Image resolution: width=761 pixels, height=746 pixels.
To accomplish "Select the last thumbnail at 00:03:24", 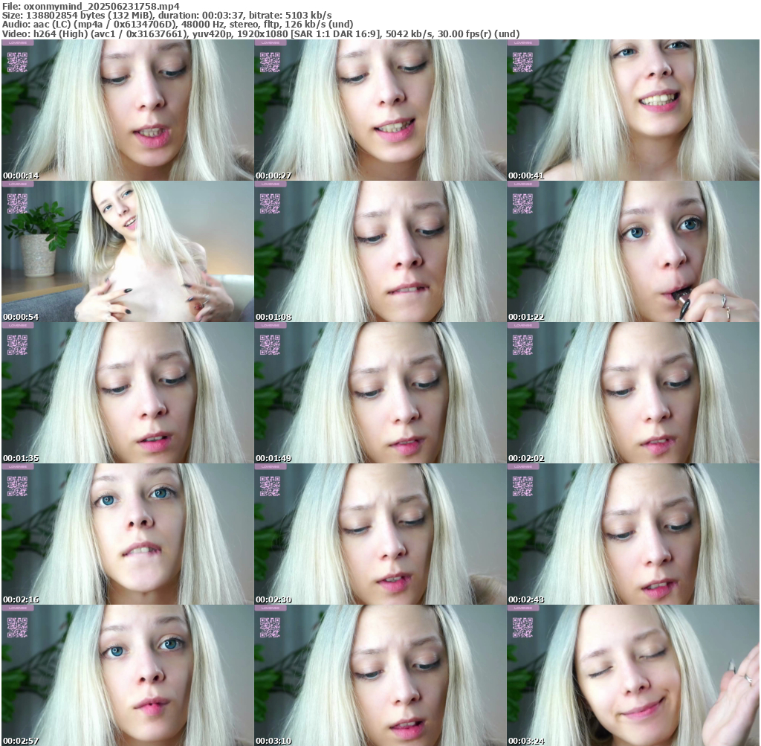I will coord(632,675).
